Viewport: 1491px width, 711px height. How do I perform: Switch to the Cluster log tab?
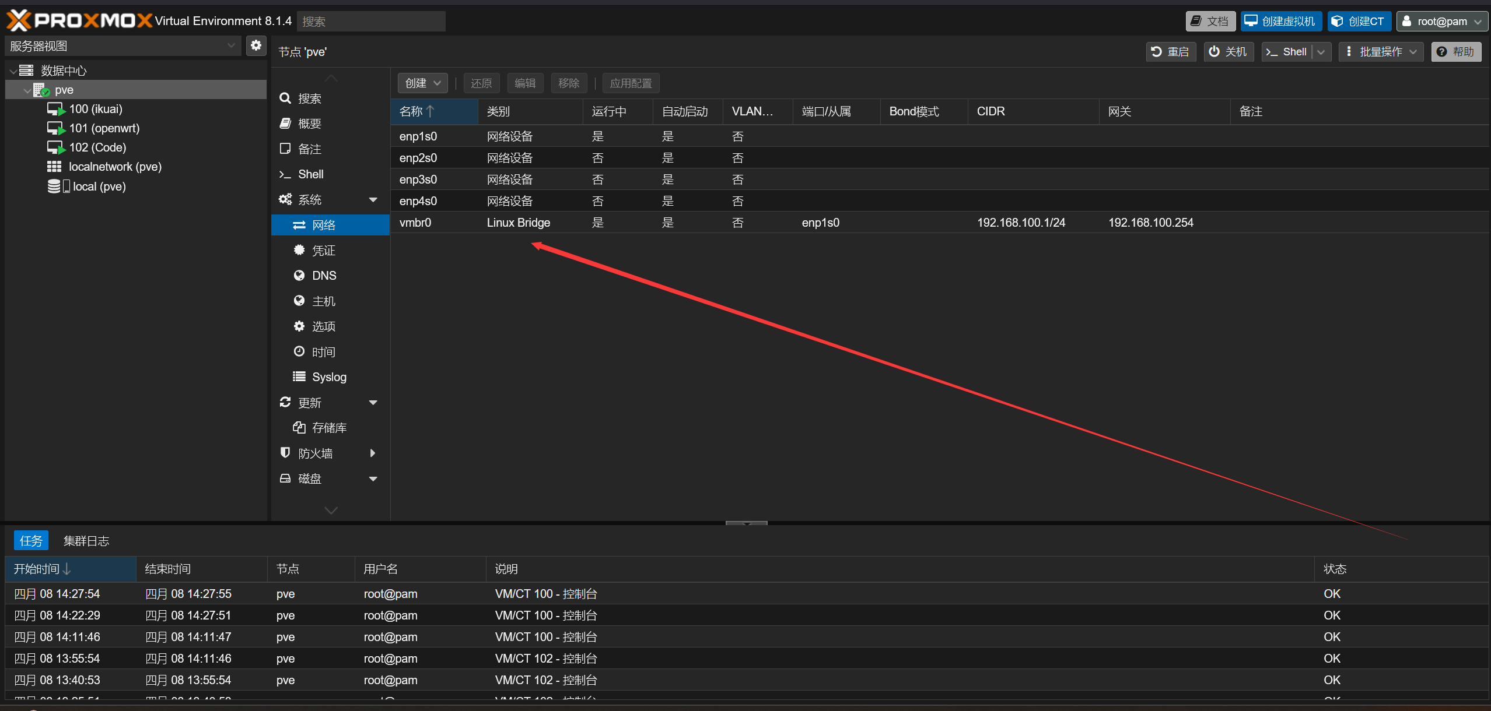pos(86,541)
